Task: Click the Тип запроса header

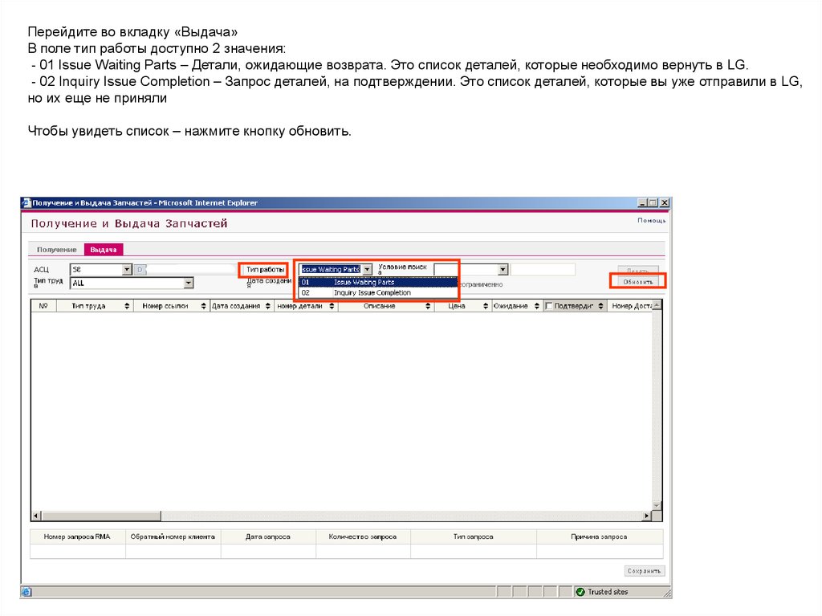Action: point(474,536)
